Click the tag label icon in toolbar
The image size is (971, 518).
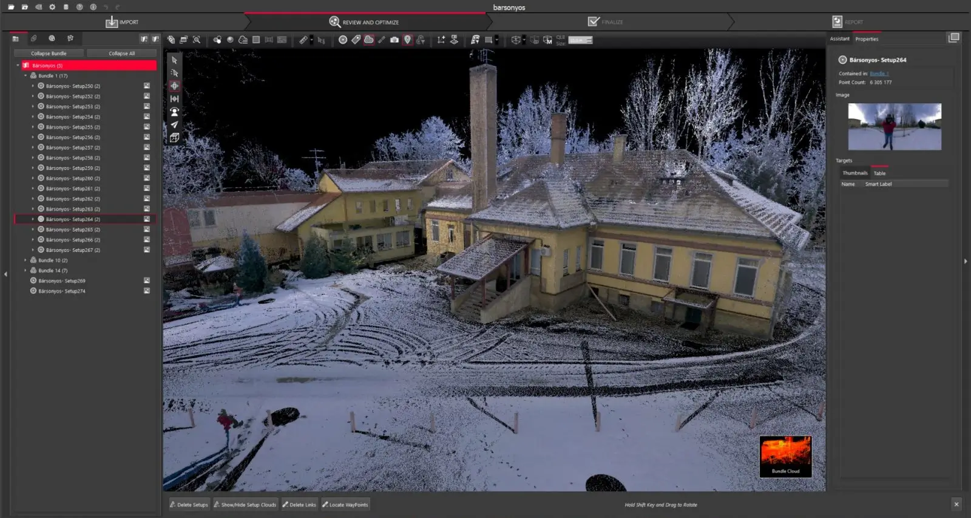click(356, 40)
